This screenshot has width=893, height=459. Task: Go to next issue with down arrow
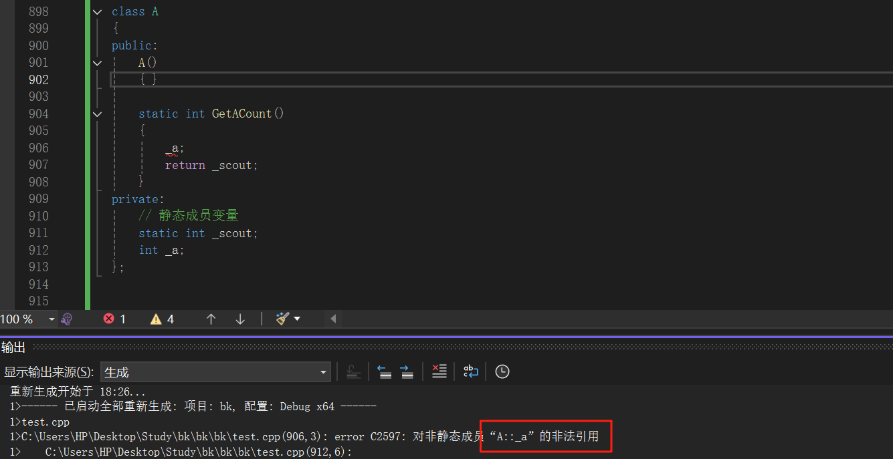tap(240, 319)
